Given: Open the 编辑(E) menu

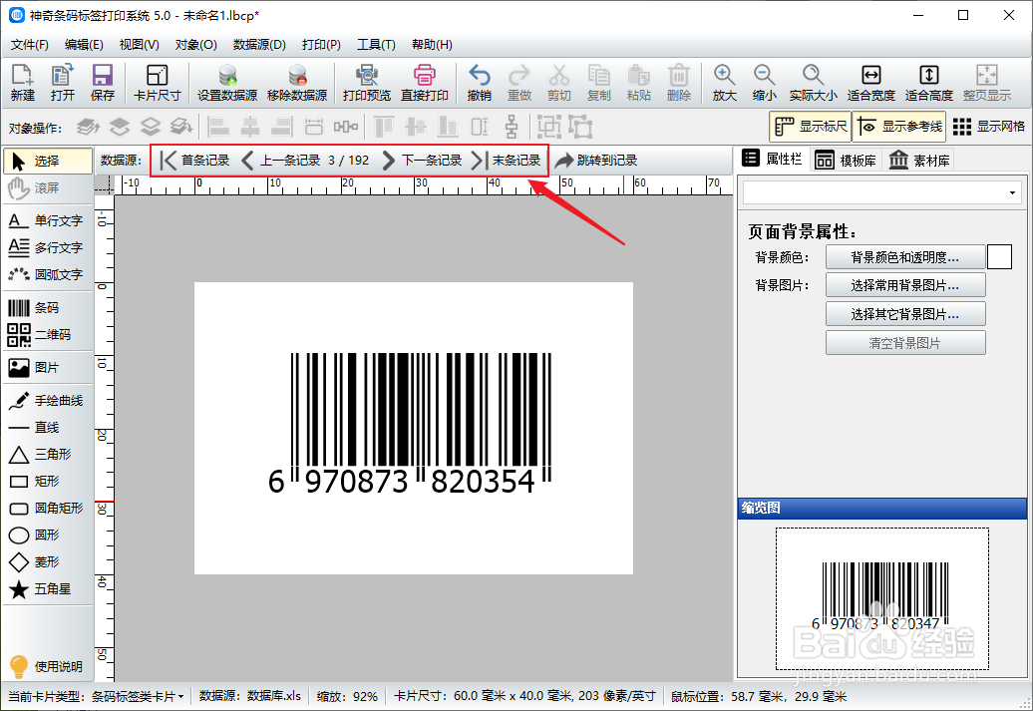Looking at the screenshot, I should pyautogui.click(x=84, y=45).
